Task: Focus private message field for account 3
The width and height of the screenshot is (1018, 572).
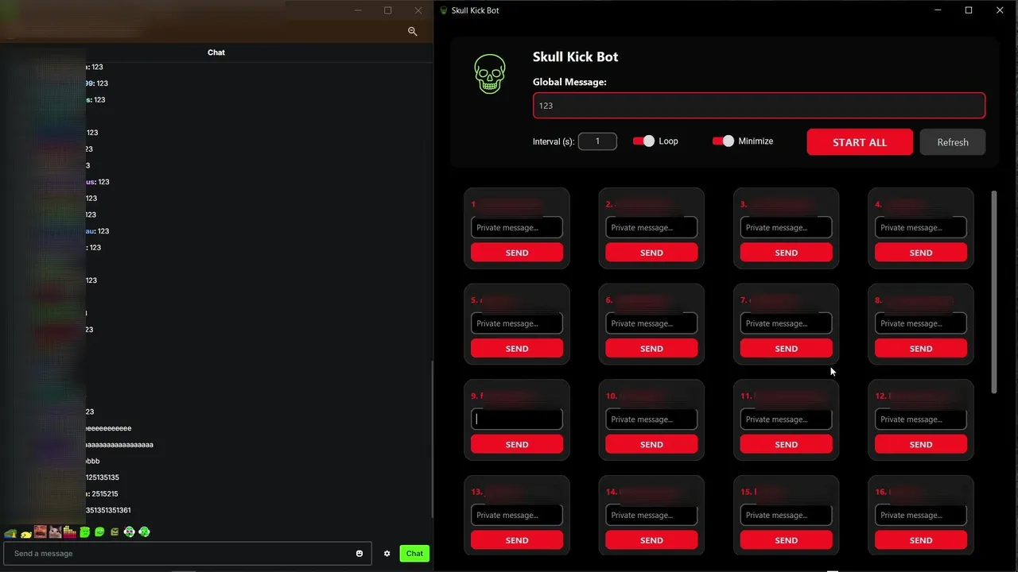Action: coord(786,227)
